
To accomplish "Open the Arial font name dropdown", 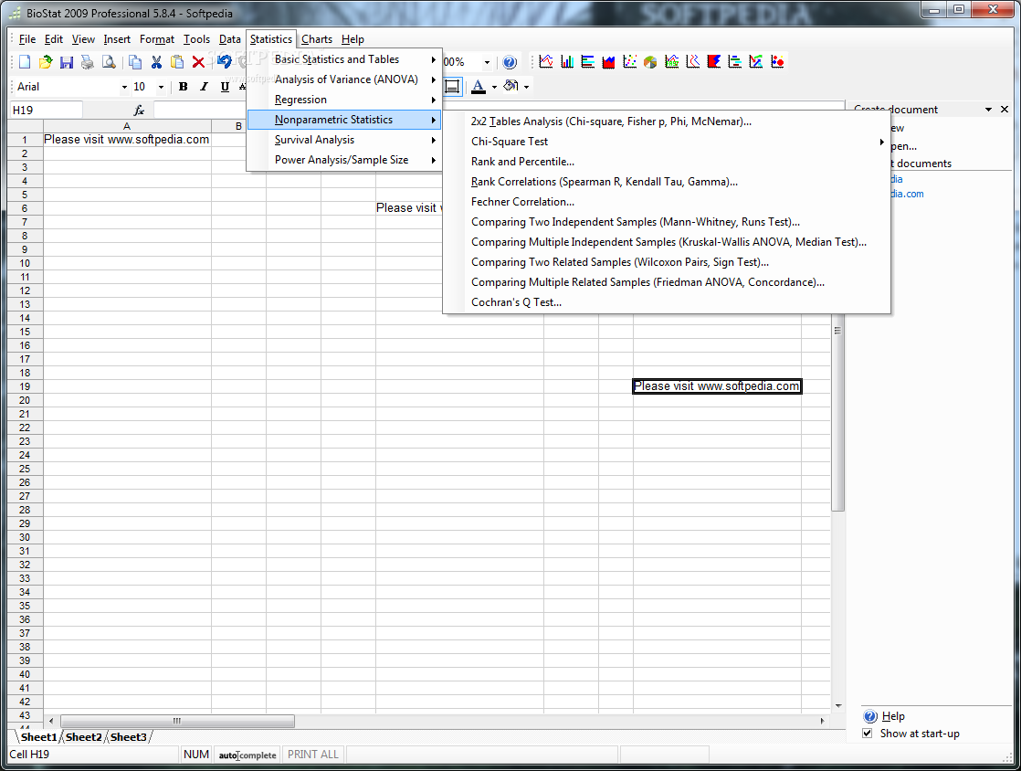I will (x=124, y=87).
